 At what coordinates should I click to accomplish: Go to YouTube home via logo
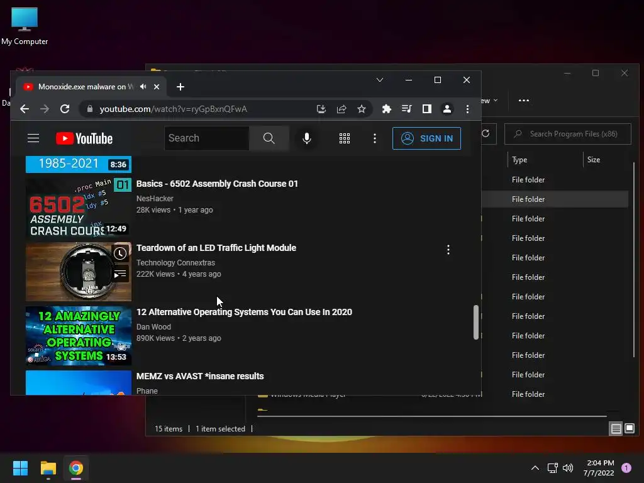coord(84,138)
